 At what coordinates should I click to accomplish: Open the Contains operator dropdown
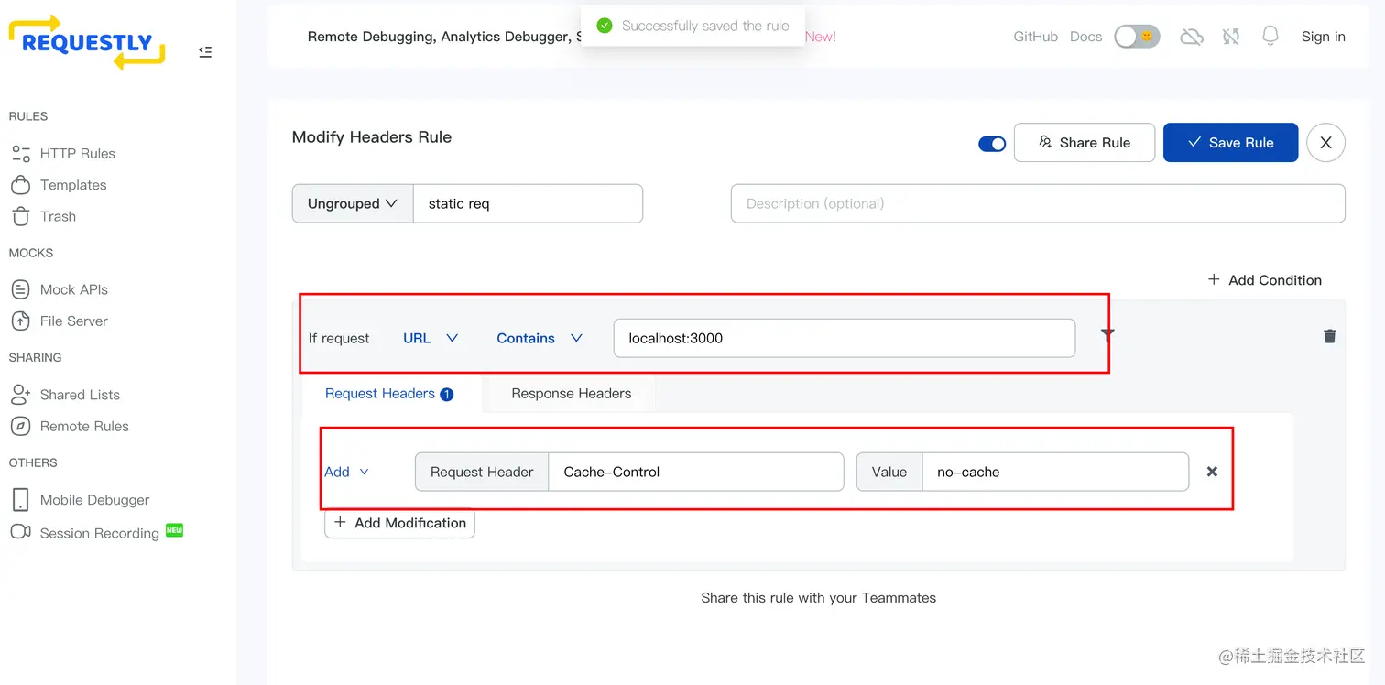[x=540, y=338]
